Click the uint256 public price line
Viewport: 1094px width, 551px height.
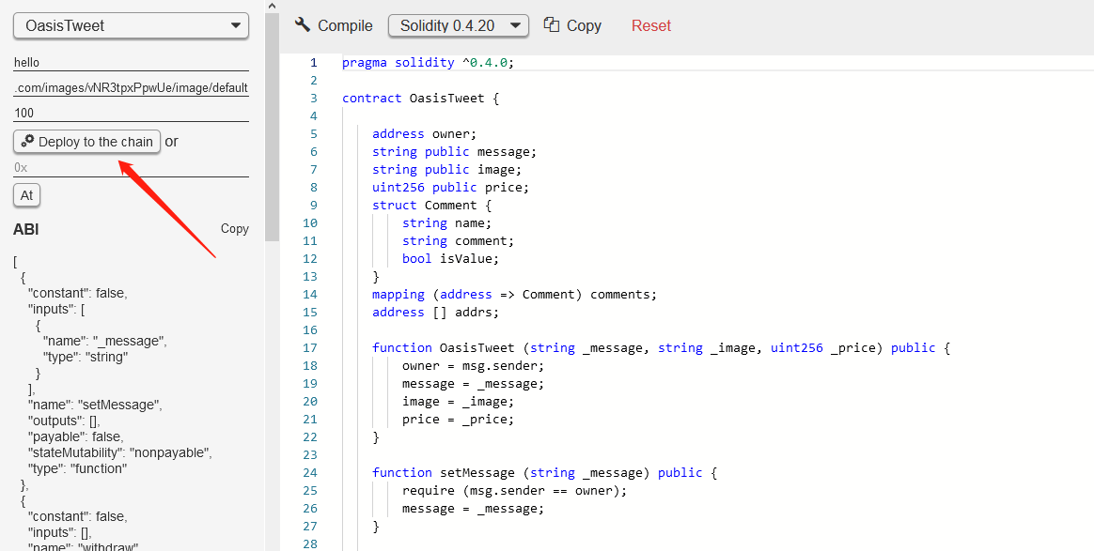[451, 188]
